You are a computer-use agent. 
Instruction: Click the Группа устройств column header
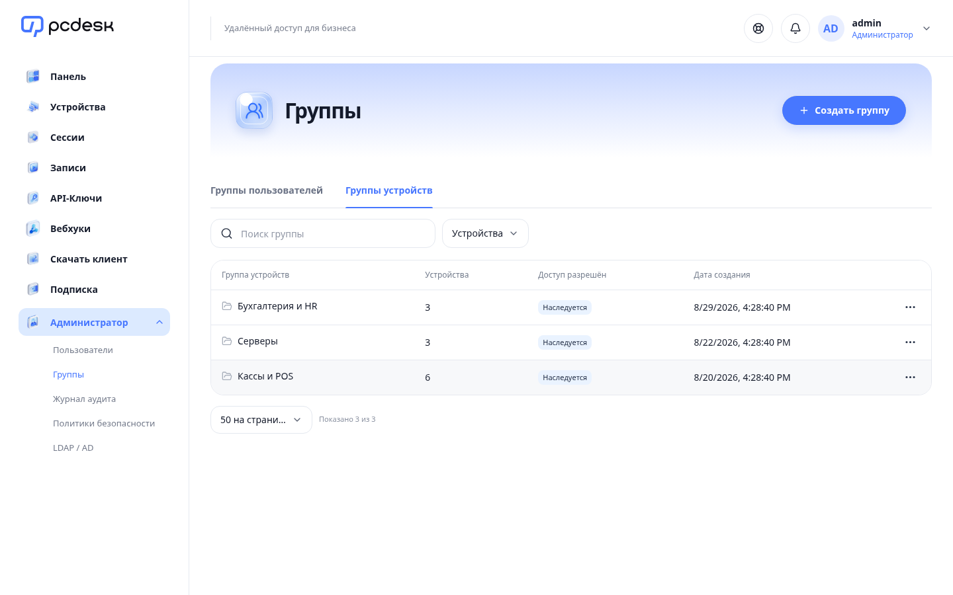point(255,275)
